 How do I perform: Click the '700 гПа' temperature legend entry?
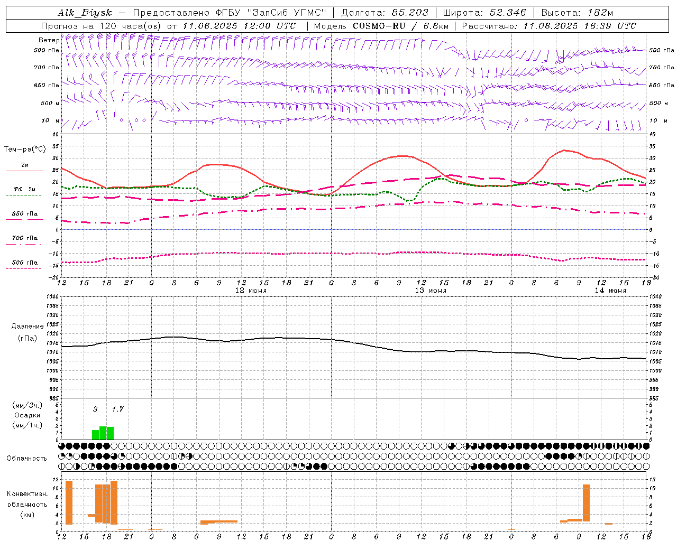(x=25, y=238)
